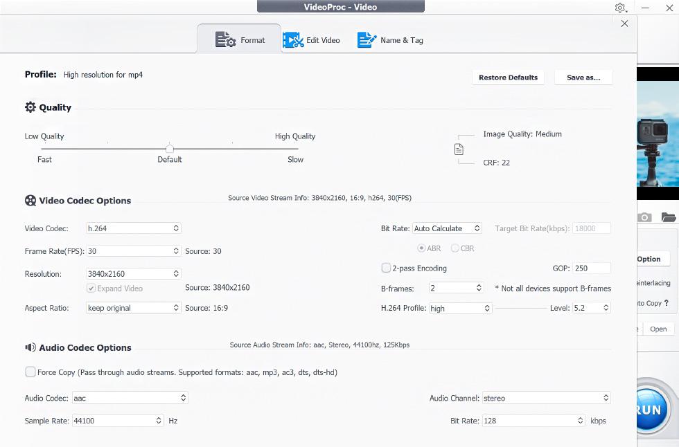Screen dimensions: 679x447
Task: Click the document icon beside CRF info
Action: [459, 149]
